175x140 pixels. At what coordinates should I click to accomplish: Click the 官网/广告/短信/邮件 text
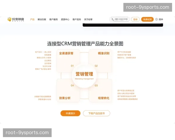(43, 69)
